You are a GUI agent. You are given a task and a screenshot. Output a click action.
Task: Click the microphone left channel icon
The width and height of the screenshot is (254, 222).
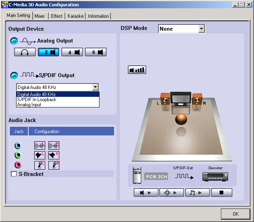40,165
